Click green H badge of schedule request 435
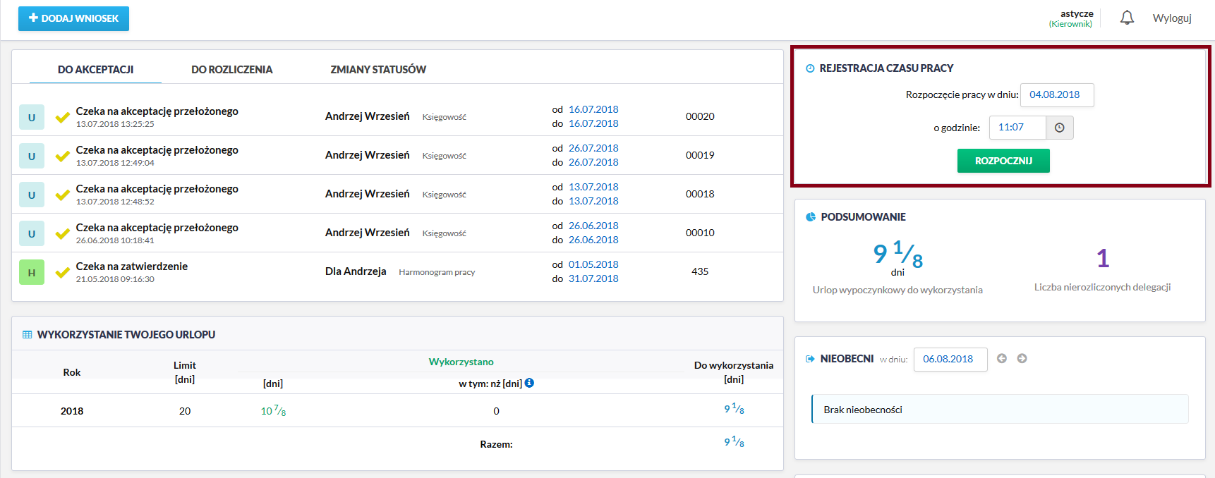This screenshot has height=478, width=1215. (x=32, y=272)
